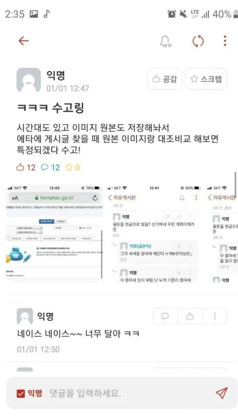Open the middle 자유게시판 screenshot thumbnail

pyautogui.click(x=154, y=233)
